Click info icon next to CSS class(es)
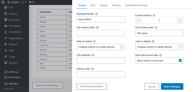This screenshot has height=92, width=193. pos(93,55)
